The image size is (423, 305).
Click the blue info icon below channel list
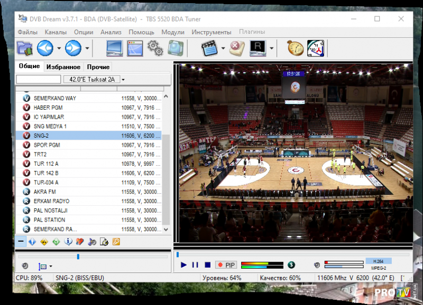tap(68, 242)
